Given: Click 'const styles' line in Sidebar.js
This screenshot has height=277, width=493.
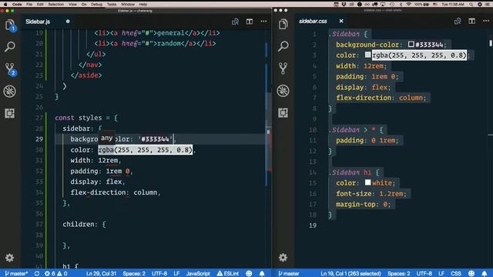Looking at the screenshot, I should point(86,118).
